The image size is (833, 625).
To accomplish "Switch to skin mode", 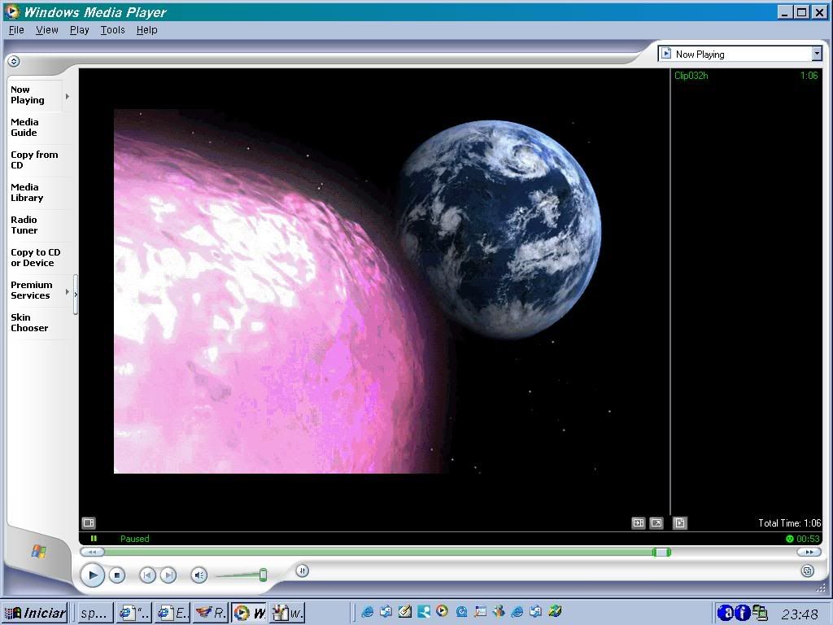I will [x=808, y=571].
